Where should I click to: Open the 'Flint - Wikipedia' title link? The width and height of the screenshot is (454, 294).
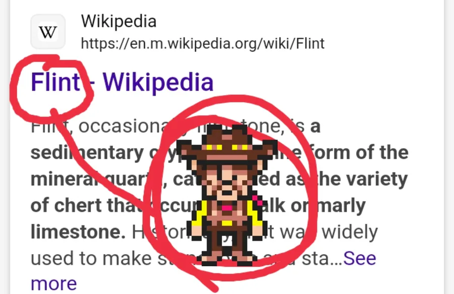(122, 82)
